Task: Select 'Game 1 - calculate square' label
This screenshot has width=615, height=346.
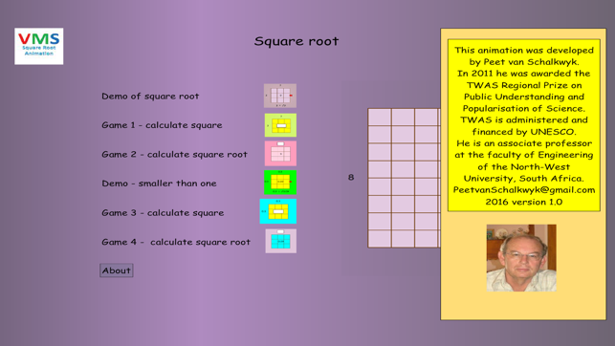Action: pos(162,125)
